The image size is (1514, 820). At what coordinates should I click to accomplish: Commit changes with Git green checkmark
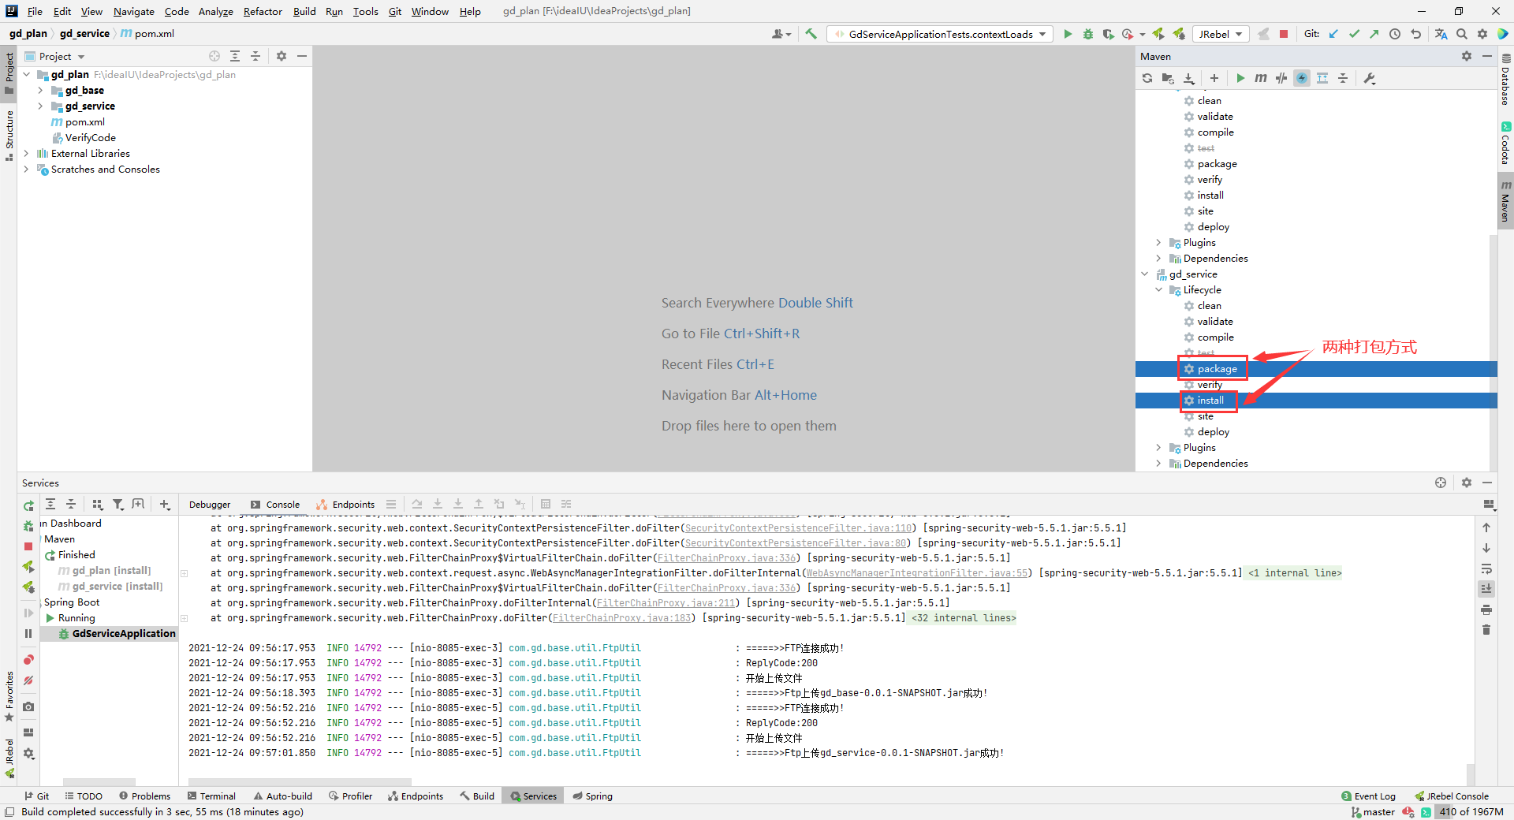point(1354,34)
